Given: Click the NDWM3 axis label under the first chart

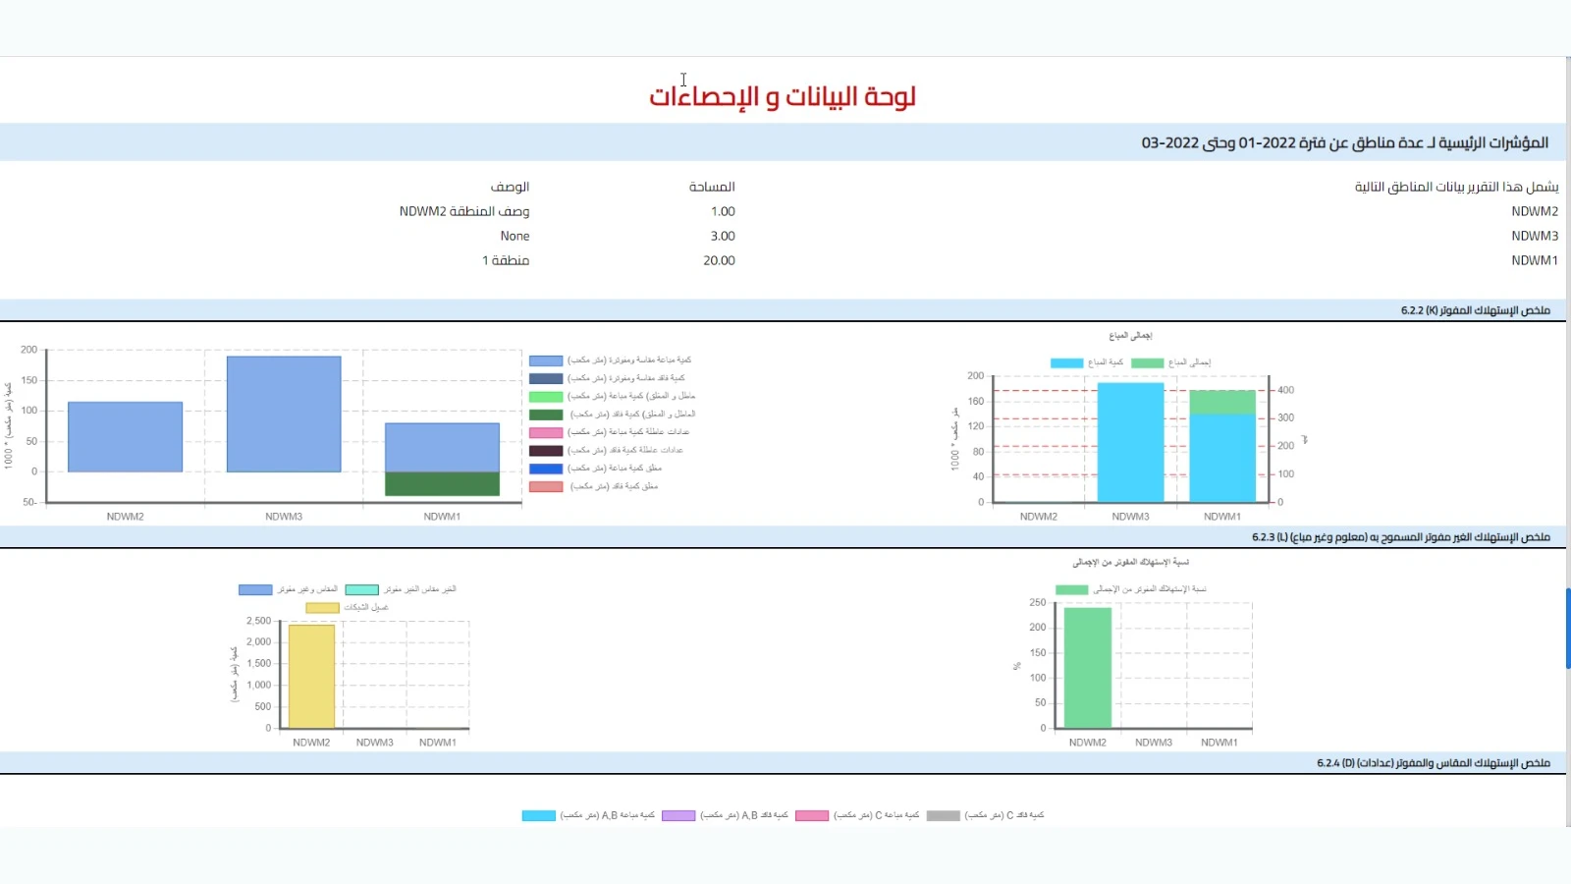Looking at the screenshot, I should [x=284, y=517].
